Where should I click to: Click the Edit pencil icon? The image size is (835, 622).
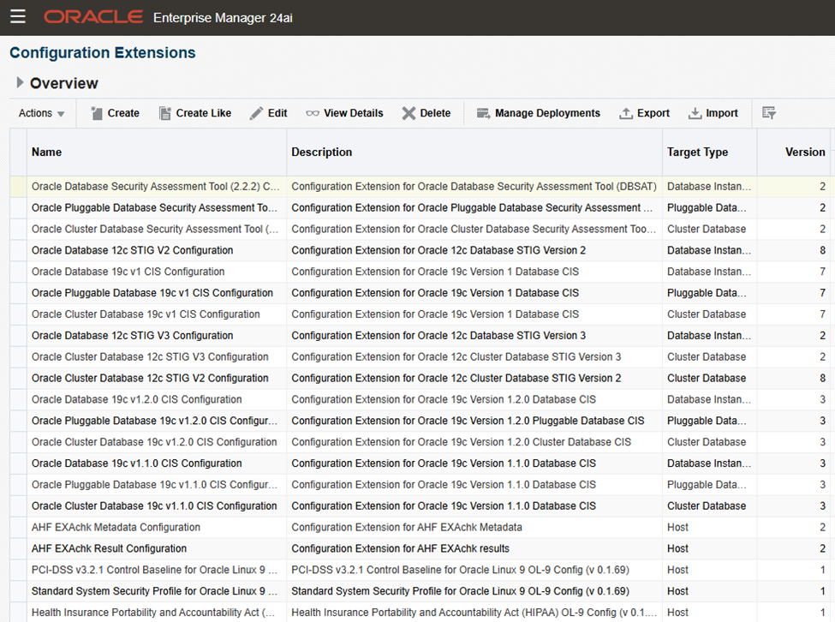256,113
